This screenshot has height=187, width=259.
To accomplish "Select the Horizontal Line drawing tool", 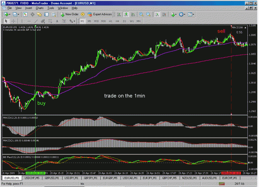I will (29, 21).
